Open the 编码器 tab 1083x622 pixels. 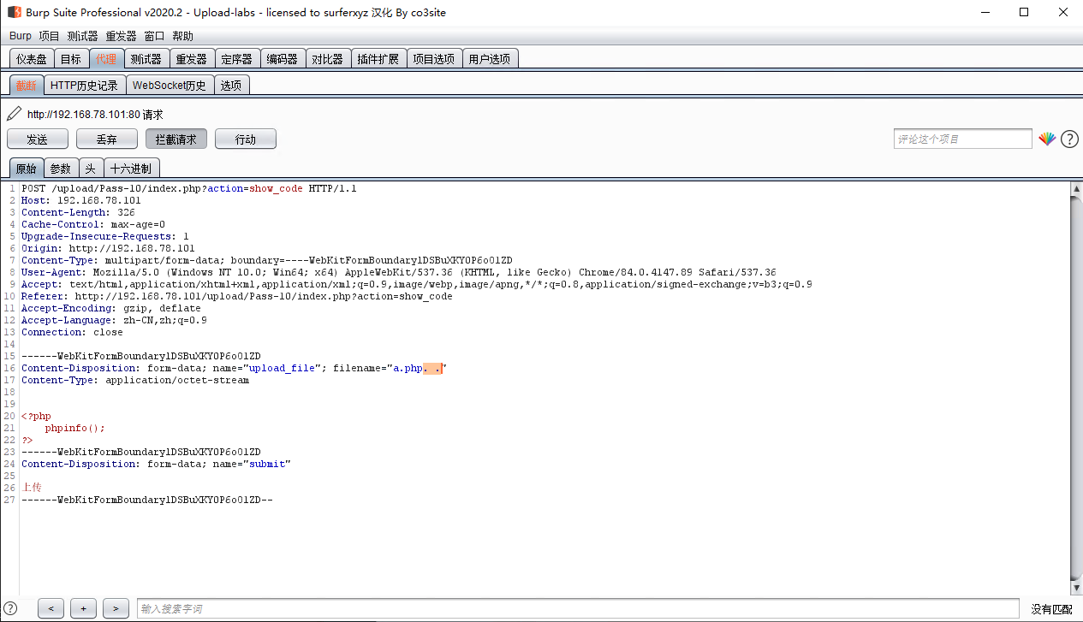tap(282, 59)
